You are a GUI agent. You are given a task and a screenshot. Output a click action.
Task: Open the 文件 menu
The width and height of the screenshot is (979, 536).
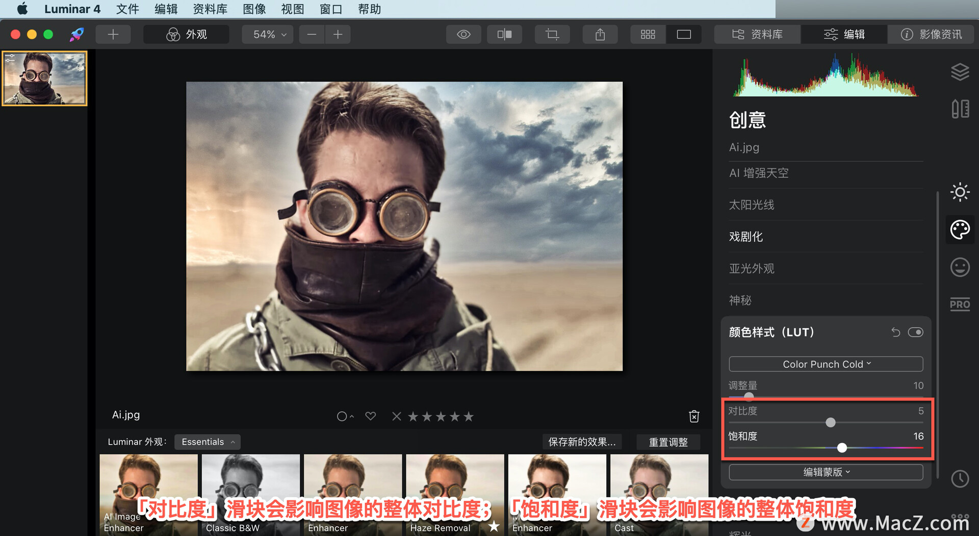[127, 9]
